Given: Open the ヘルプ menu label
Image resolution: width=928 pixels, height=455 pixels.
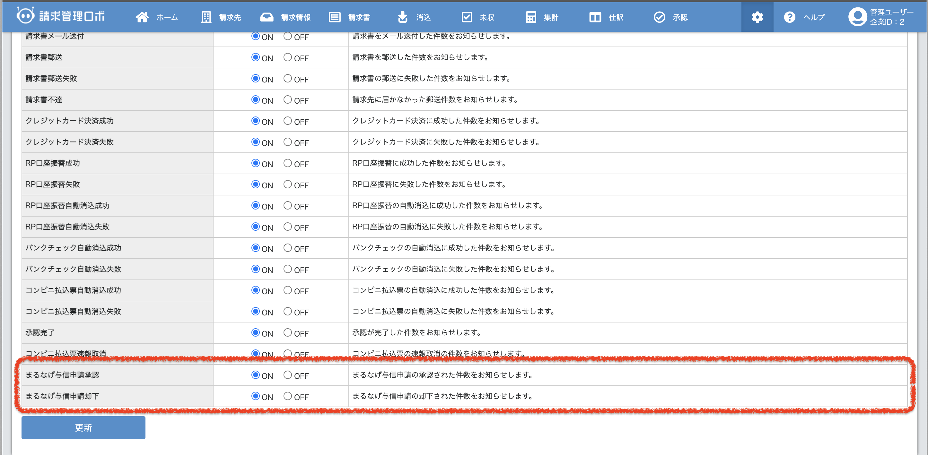Looking at the screenshot, I should pyautogui.click(x=814, y=17).
